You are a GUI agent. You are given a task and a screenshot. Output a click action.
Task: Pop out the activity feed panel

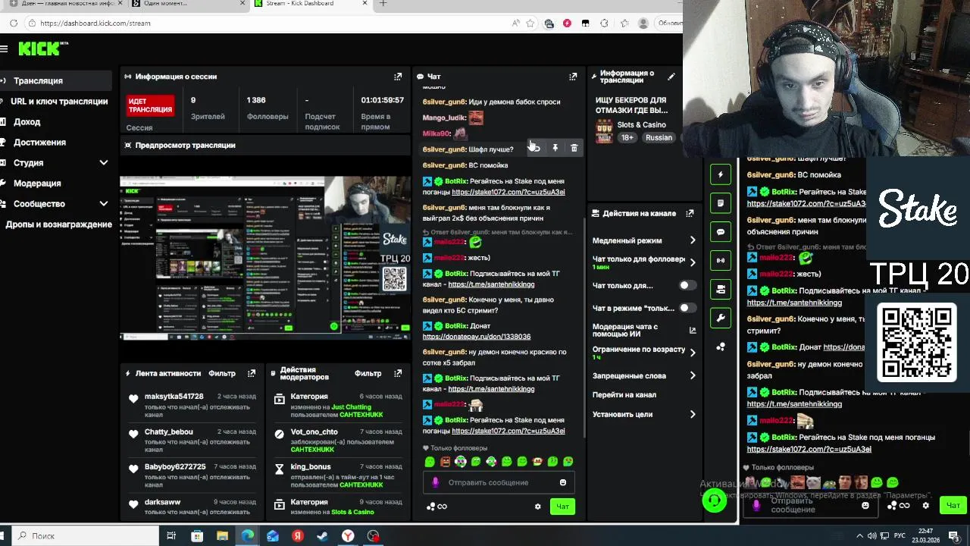[252, 373]
